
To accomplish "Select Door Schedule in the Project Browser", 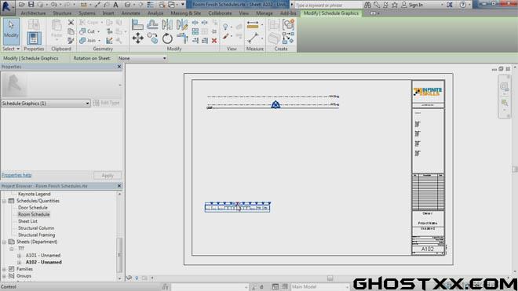I will coord(33,208).
